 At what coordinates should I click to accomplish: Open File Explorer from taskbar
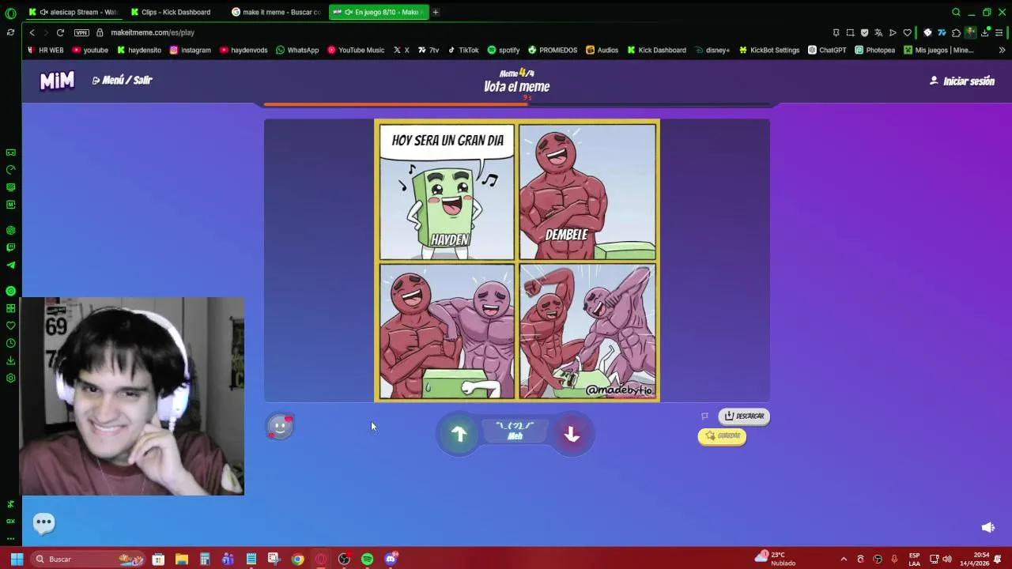tap(181, 559)
